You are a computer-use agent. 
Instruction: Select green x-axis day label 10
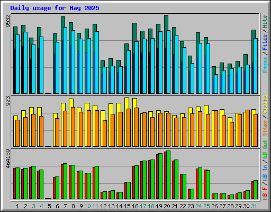pyautogui.click(x=87, y=206)
